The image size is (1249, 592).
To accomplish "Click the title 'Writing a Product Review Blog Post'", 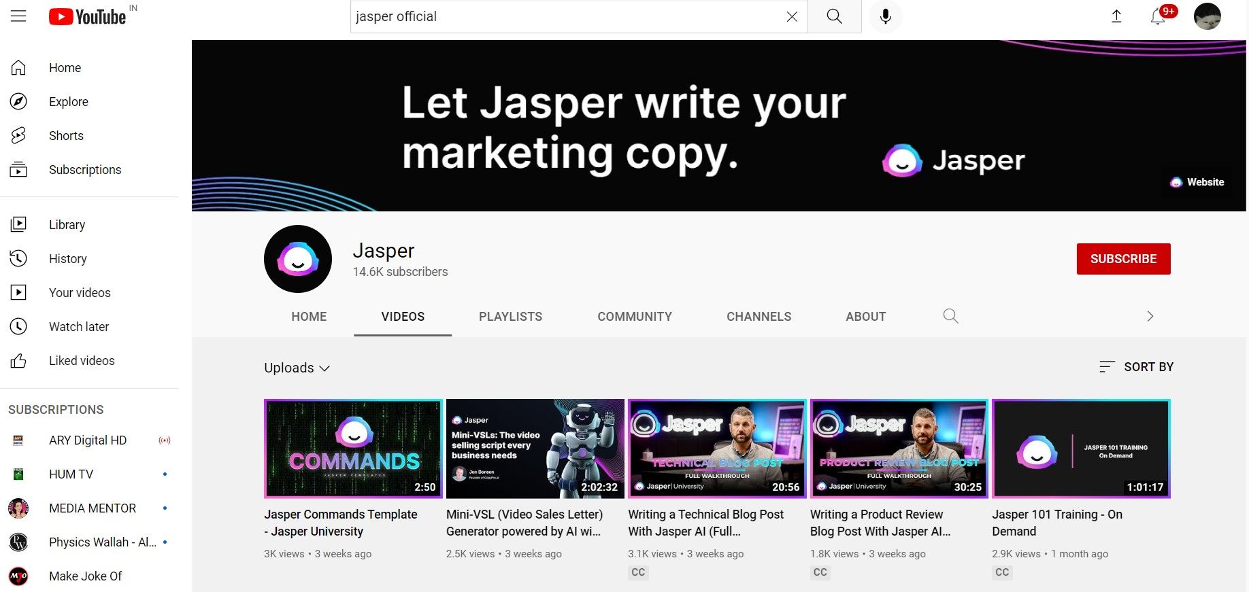I will [880, 523].
